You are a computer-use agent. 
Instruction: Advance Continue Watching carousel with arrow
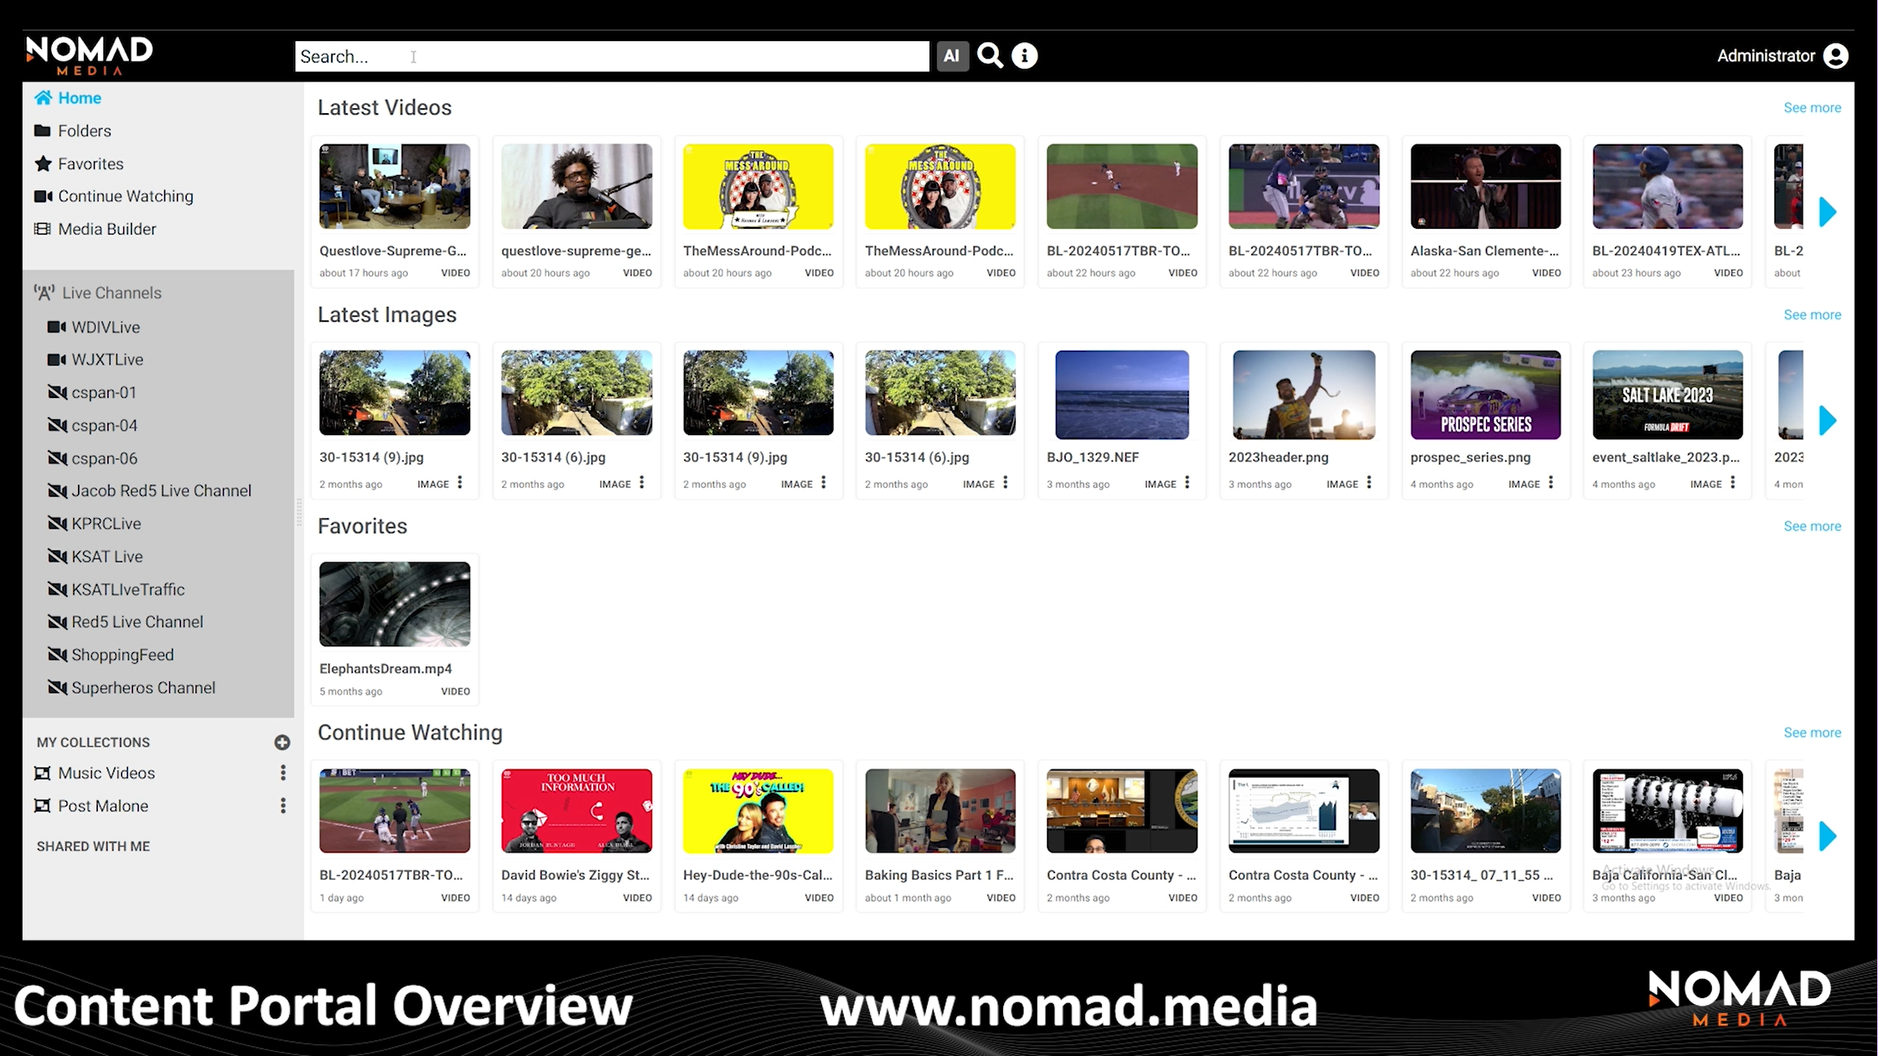1828,836
